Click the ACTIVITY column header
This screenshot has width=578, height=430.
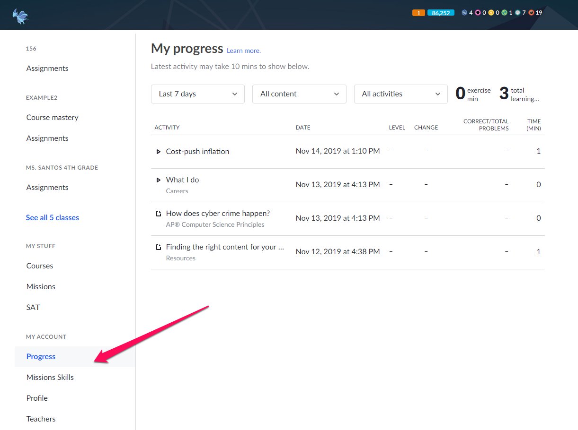pyautogui.click(x=167, y=128)
